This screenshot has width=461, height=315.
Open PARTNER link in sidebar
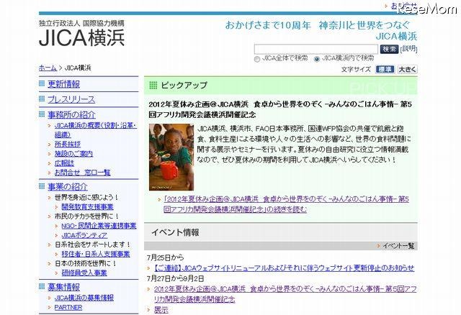[68, 307]
